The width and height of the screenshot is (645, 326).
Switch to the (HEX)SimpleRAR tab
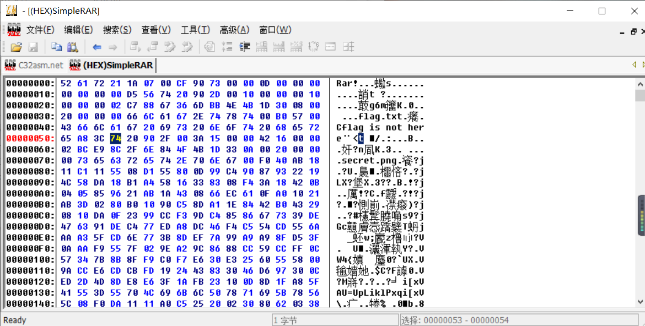[111, 65]
